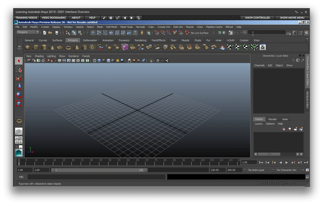
Task: Click the MEL command line input
Action: point(96,177)
